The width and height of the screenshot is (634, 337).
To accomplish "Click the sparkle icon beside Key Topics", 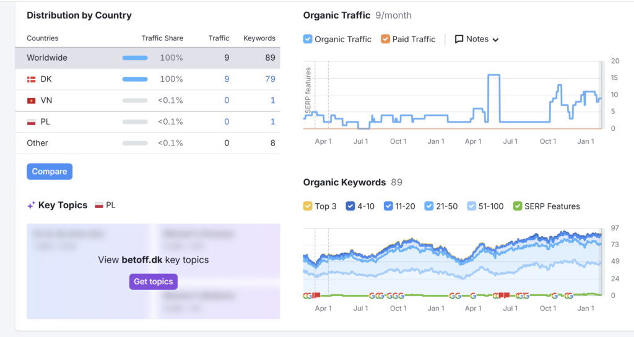I will (x=31, y=205).
